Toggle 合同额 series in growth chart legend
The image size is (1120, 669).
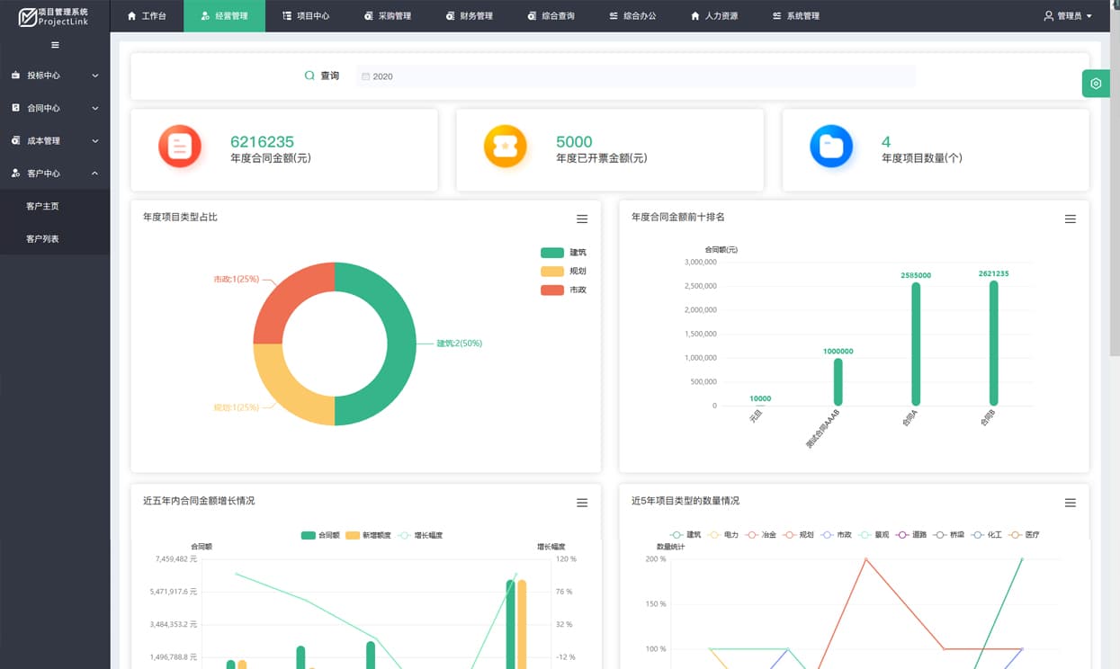[x=320, y=535]
